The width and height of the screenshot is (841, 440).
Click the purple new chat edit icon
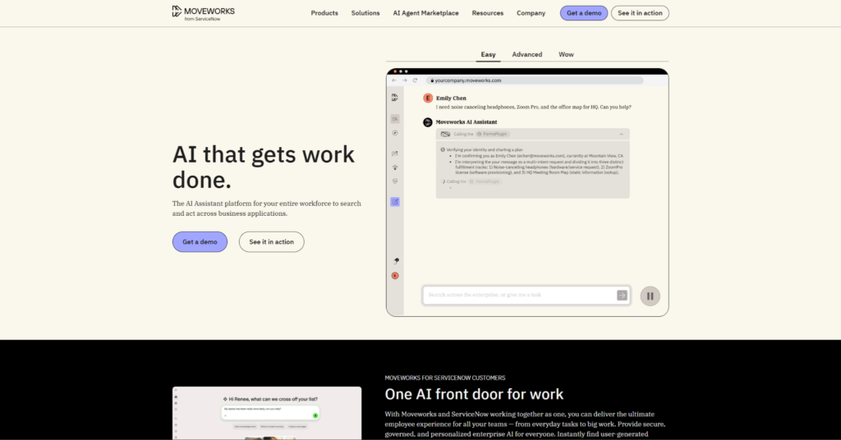click(x=395, y=201)
